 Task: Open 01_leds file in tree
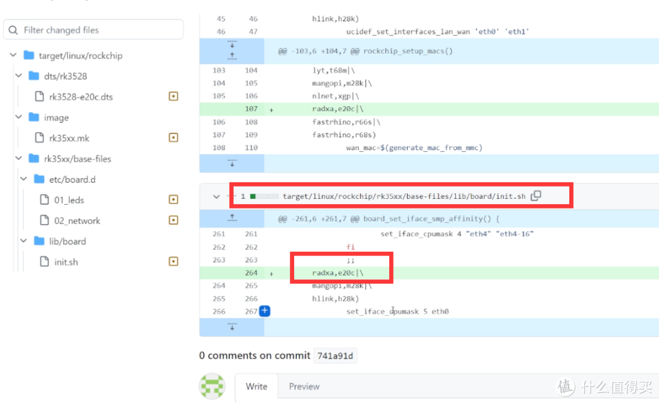pos(69,200)
